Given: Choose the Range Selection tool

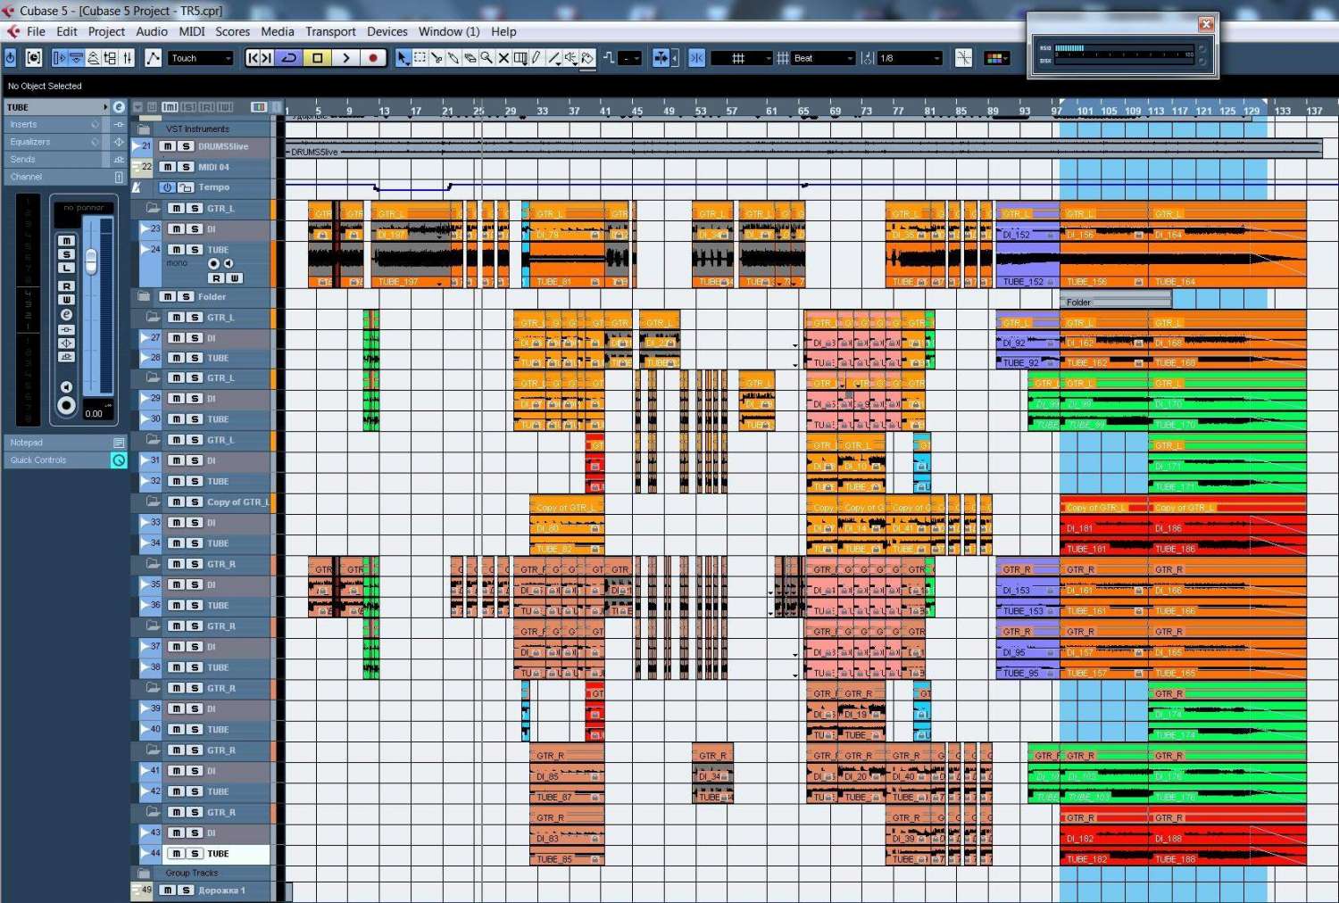Looking at the screenshot, I should 420,58.
